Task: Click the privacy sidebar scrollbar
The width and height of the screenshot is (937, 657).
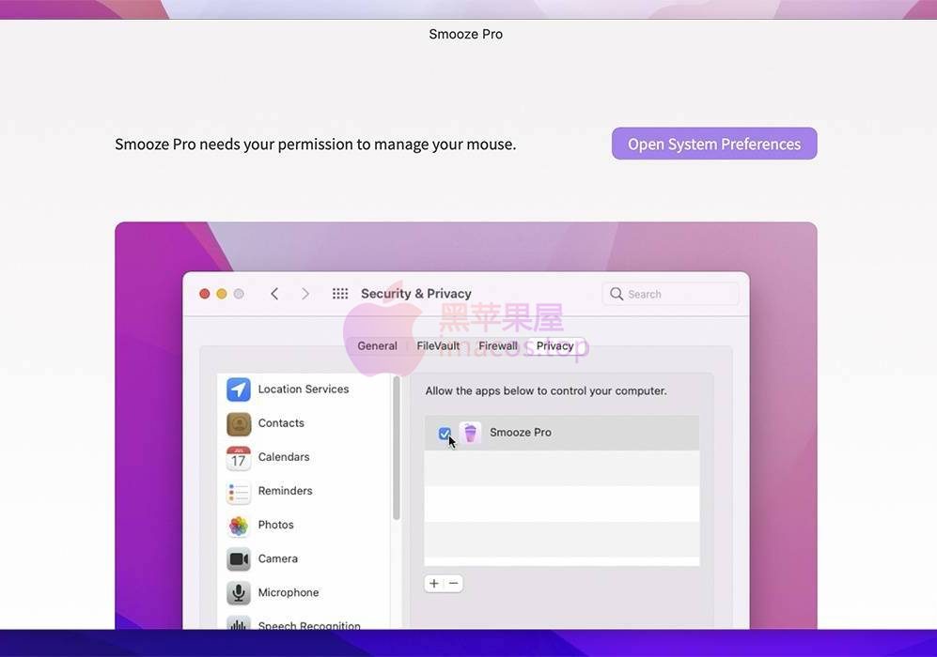Action: pyautogui.click(x=396, y=448)
